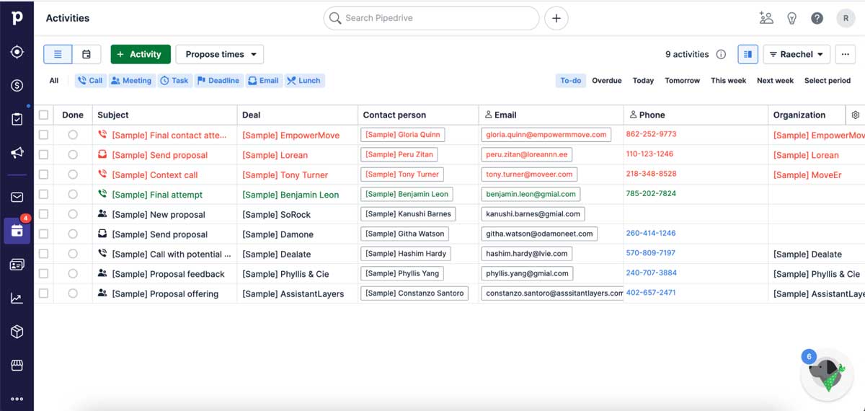Click email peru.zitan@loreannn.ee
Viewport: 865px width, 411px height.
pyautogui.click(x=527, y=154)
